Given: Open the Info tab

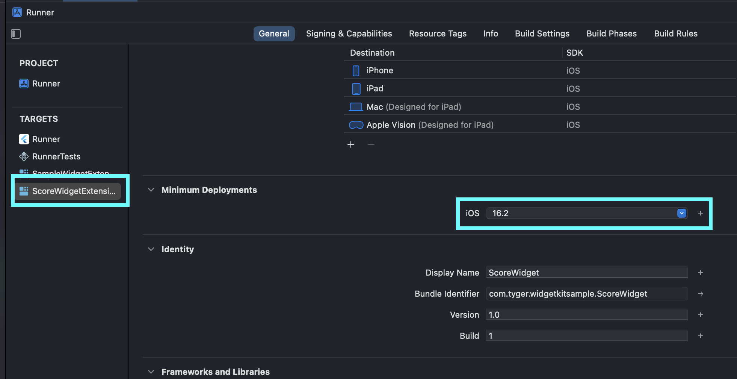Looking at the screenshot, I should tap(491, 33).
